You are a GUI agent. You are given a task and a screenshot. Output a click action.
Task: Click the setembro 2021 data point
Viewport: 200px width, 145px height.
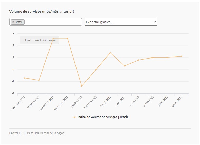(24, 78)
